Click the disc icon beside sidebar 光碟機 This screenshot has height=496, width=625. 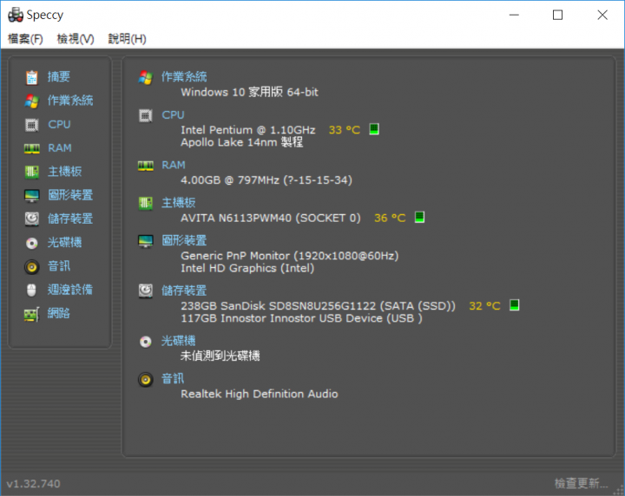32,243
